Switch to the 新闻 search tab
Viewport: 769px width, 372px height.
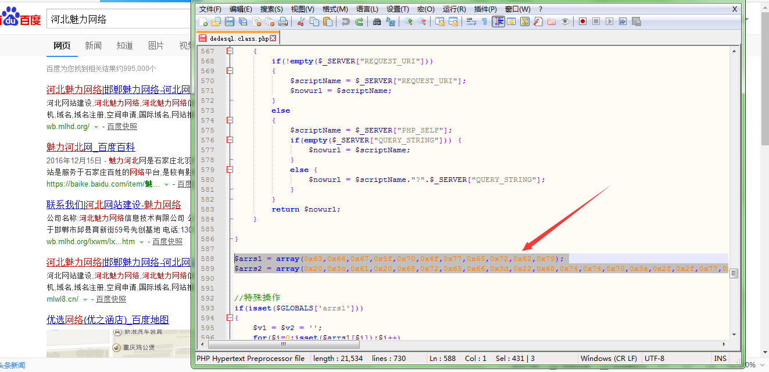click(93, 46)
